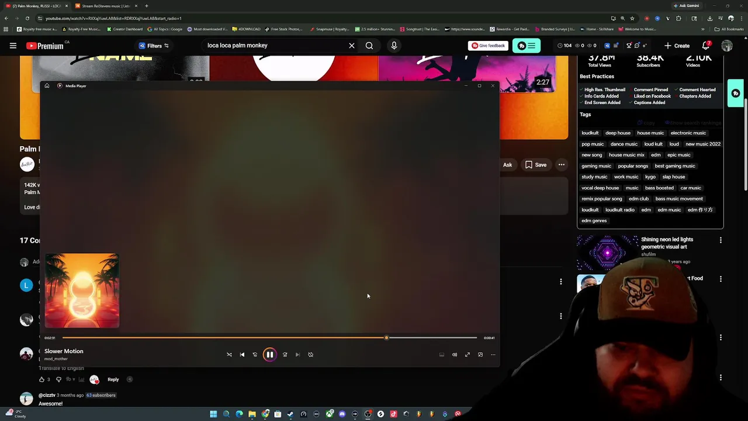Click the Media Player seek bar handle
The width and height of the screenshot is (748, 421).
tap(386, 337)
